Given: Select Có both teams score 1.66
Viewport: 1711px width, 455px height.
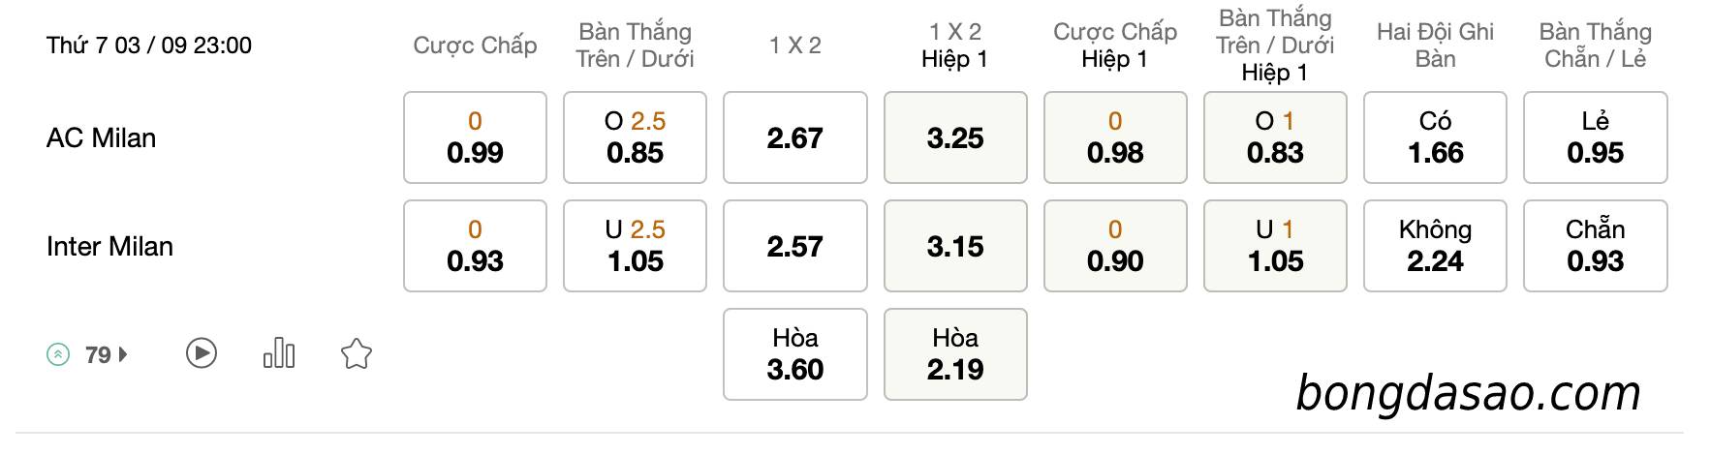Looking at the screenshot, I should coord(1435,137).
